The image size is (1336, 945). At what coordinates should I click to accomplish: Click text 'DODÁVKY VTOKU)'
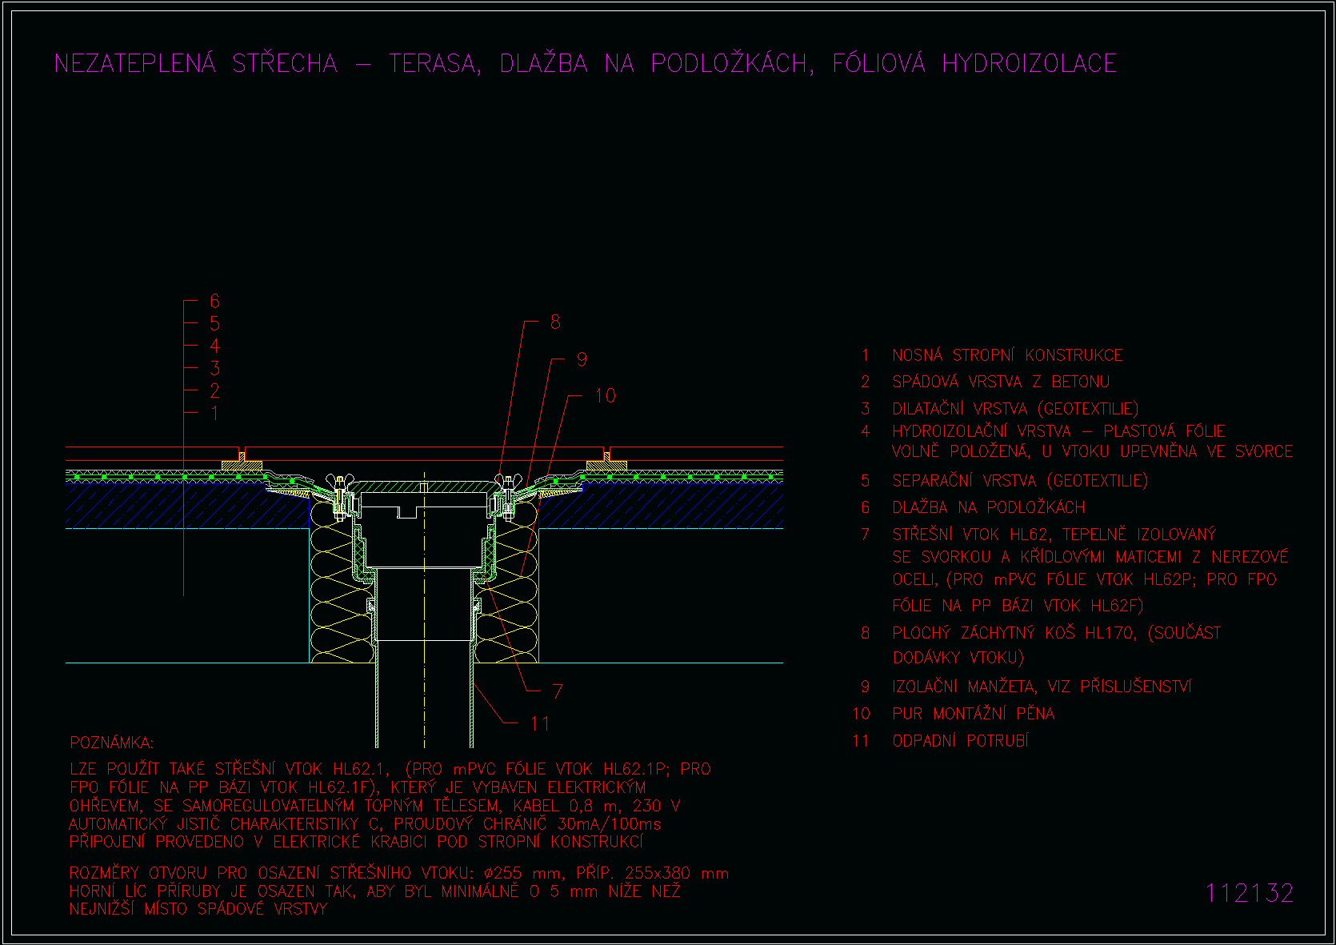(958, 658)
